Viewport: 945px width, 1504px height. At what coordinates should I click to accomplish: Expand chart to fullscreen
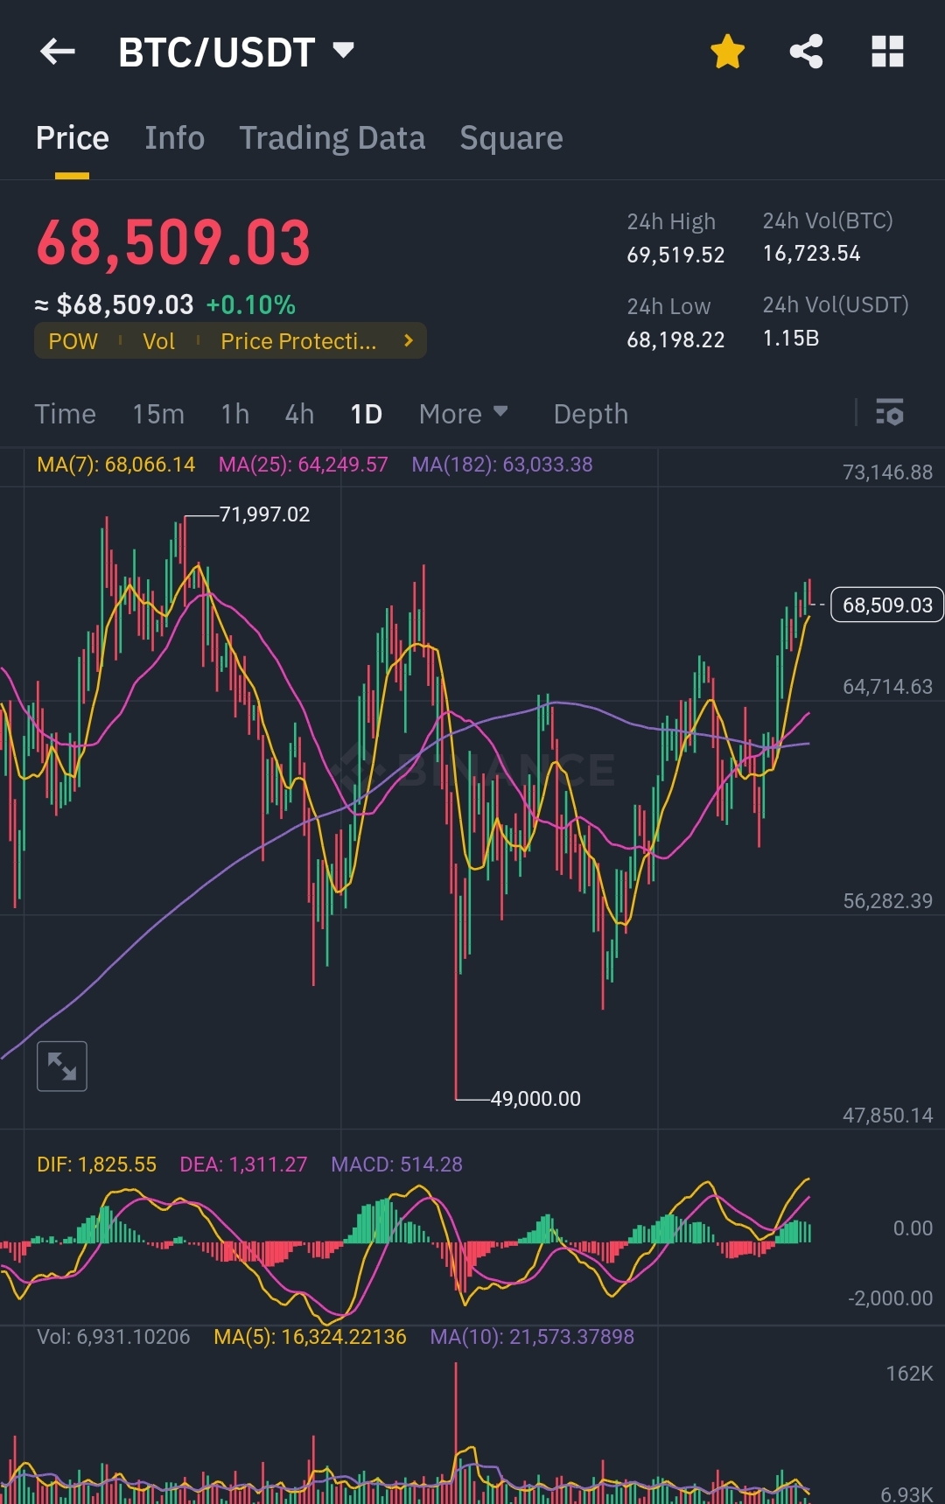(x=62, y=1067)
